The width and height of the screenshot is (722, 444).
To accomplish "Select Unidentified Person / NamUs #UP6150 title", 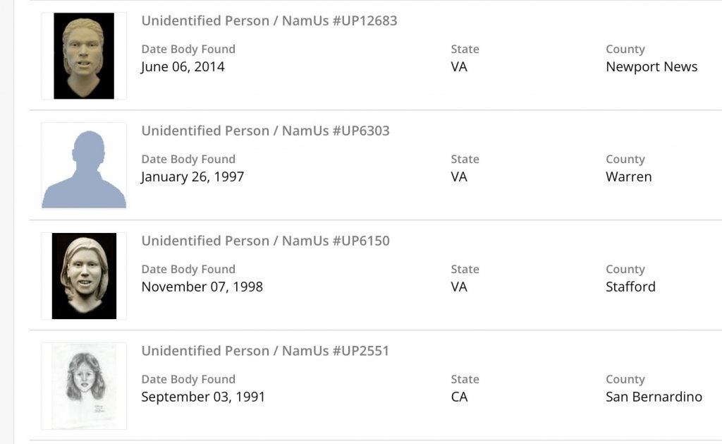I will coord(265,241).
